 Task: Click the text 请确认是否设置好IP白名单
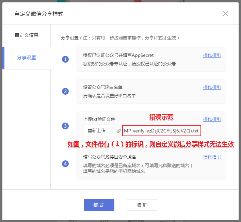click(109, 96)
